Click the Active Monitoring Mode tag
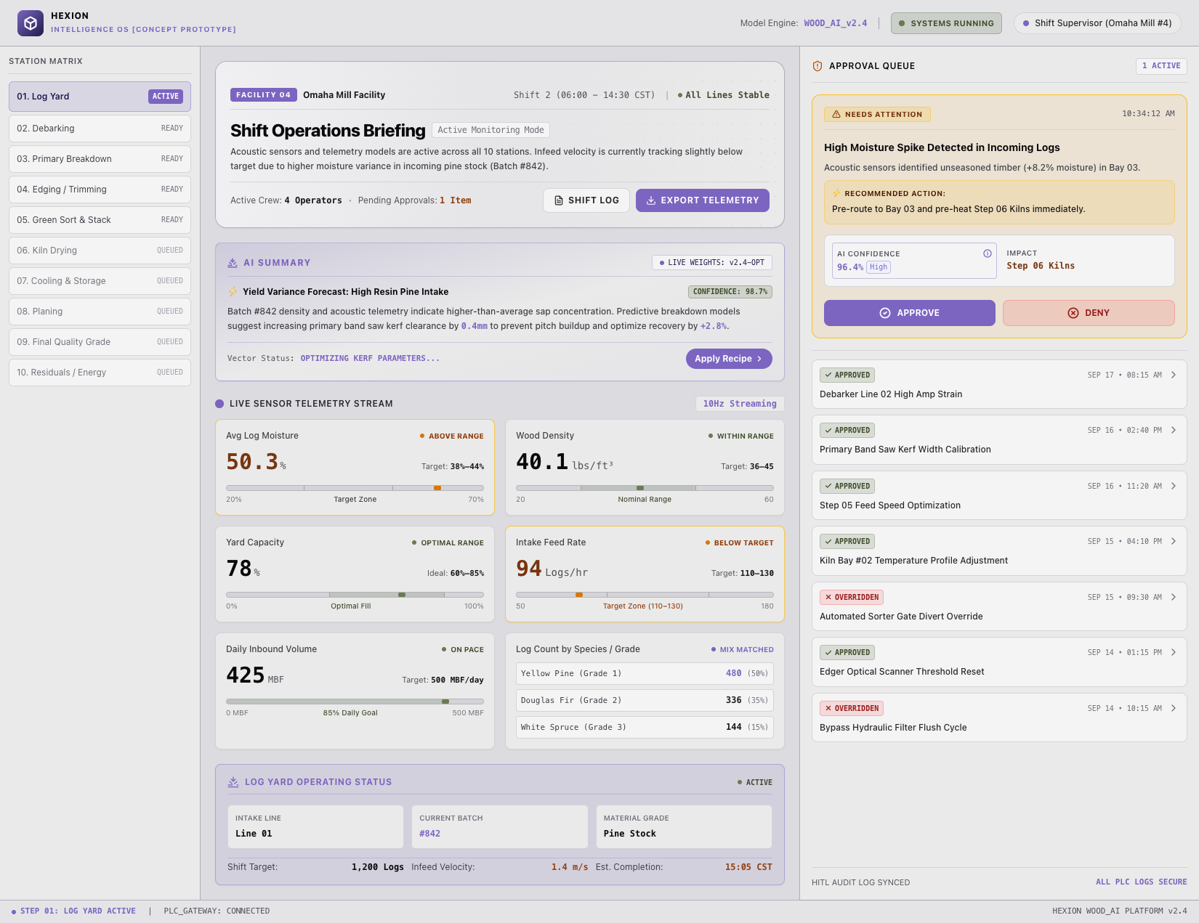The height and width of the screenshot is (923, 1199). pyautogui.click(x=490, y=130)
